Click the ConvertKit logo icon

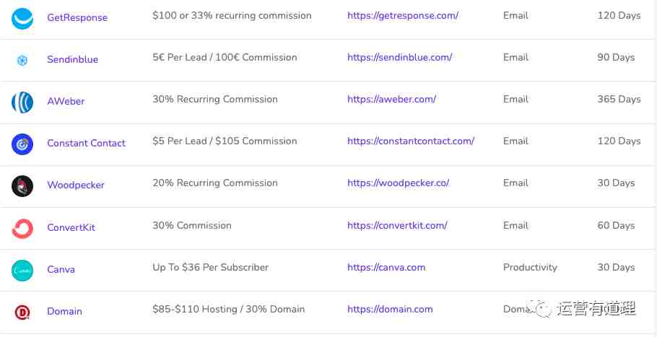tap(22, 229)
